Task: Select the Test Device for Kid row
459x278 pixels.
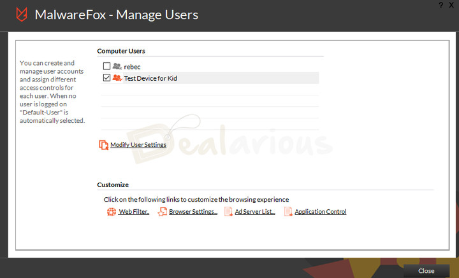Action: [x=210, y=78]
